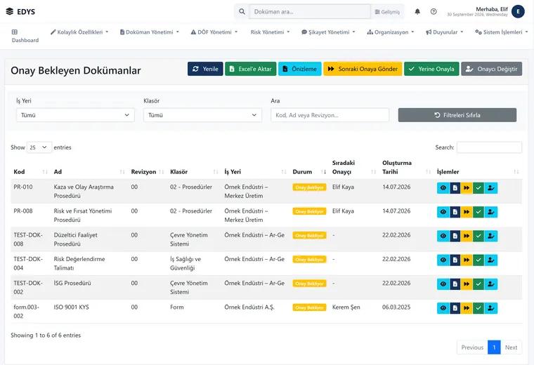Click the Previous pagination button
This screenshot has height=365, width=534.
click(472, 347)
